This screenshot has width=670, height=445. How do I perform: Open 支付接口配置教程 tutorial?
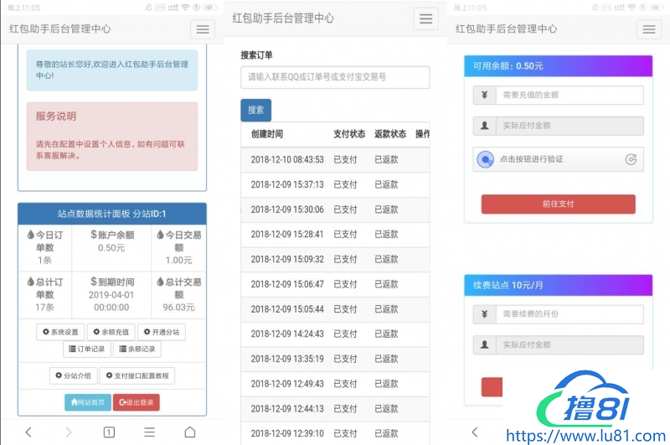point(137,375)
